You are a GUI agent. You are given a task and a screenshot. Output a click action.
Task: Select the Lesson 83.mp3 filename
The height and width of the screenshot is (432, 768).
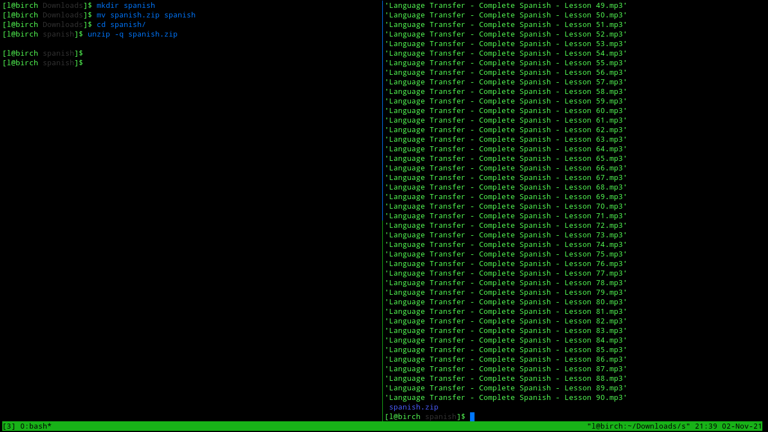click(506, 331)
